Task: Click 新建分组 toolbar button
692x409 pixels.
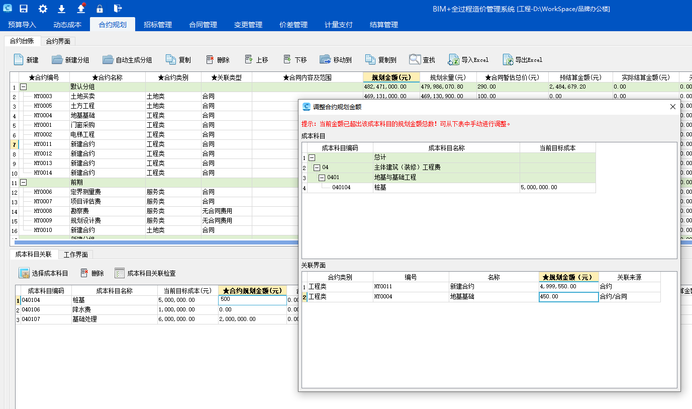Action: (x=70, y=60)
